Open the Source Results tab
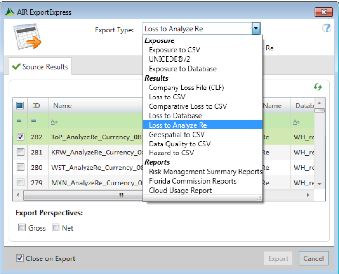The width and height of the screenshot is (339, 274). click(41, 67)
